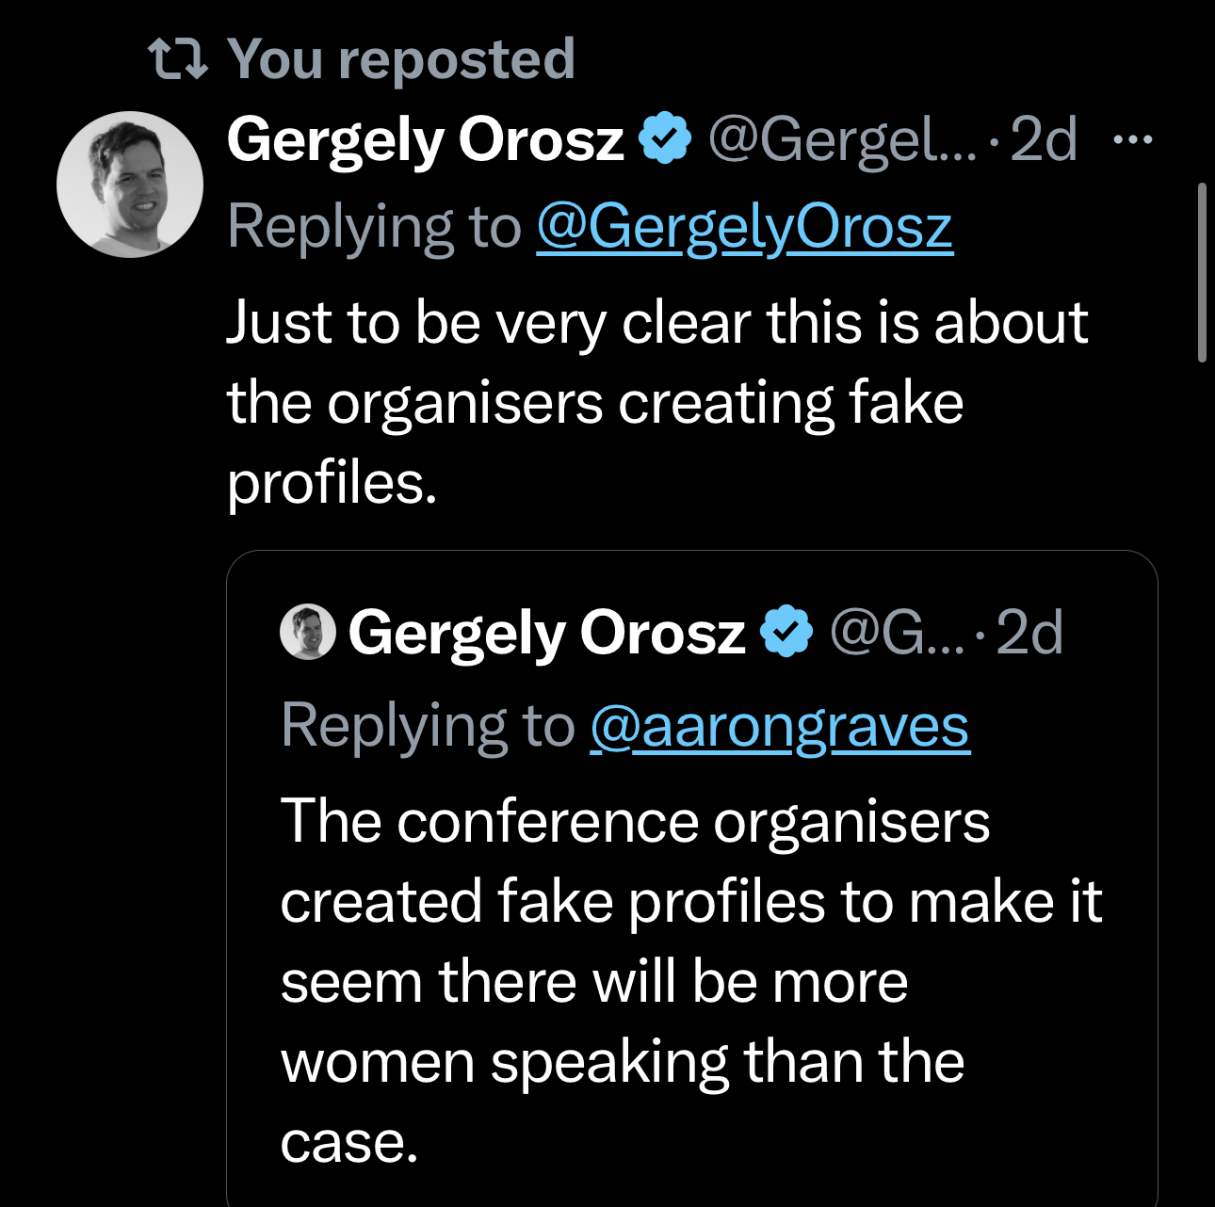1215x1207 pixels.
Task: Click Gergely Orosz name in quoted tweet
Action: (x=546, y=632)
